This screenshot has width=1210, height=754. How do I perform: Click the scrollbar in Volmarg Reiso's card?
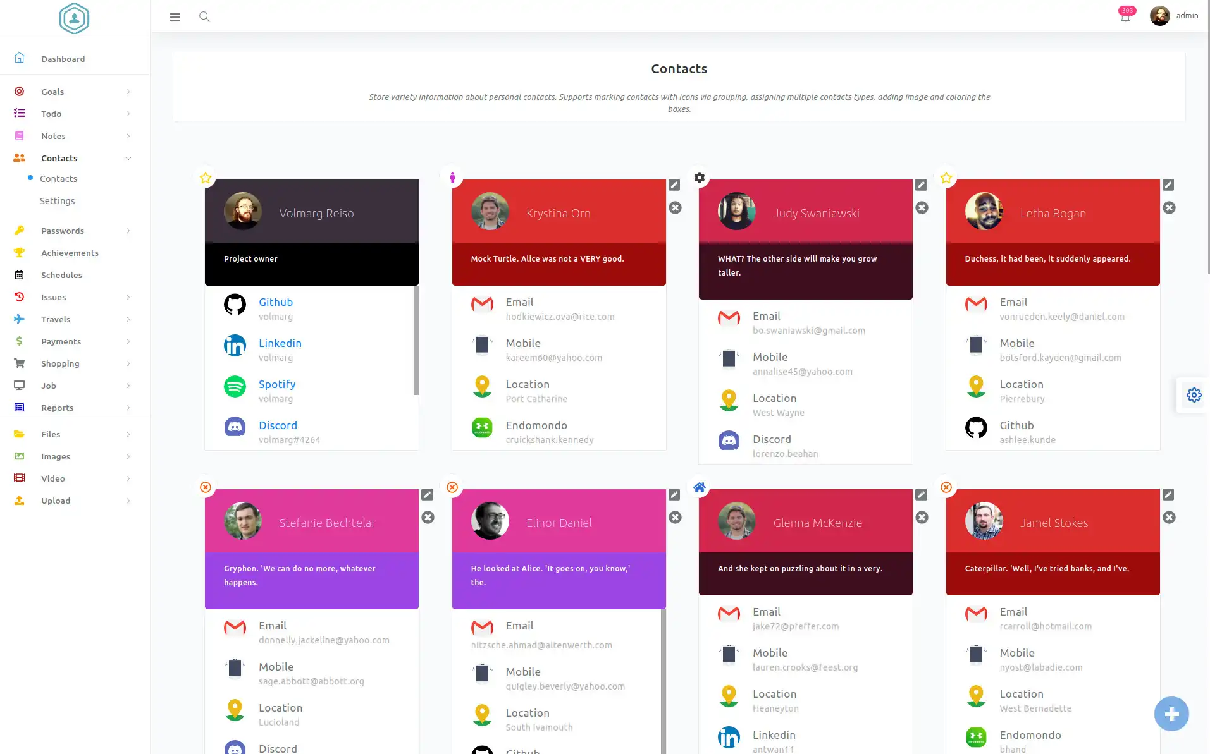(416, 340)
